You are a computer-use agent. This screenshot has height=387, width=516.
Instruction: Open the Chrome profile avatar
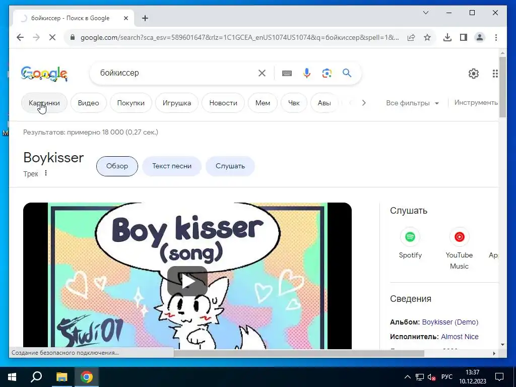pos(480,37)
